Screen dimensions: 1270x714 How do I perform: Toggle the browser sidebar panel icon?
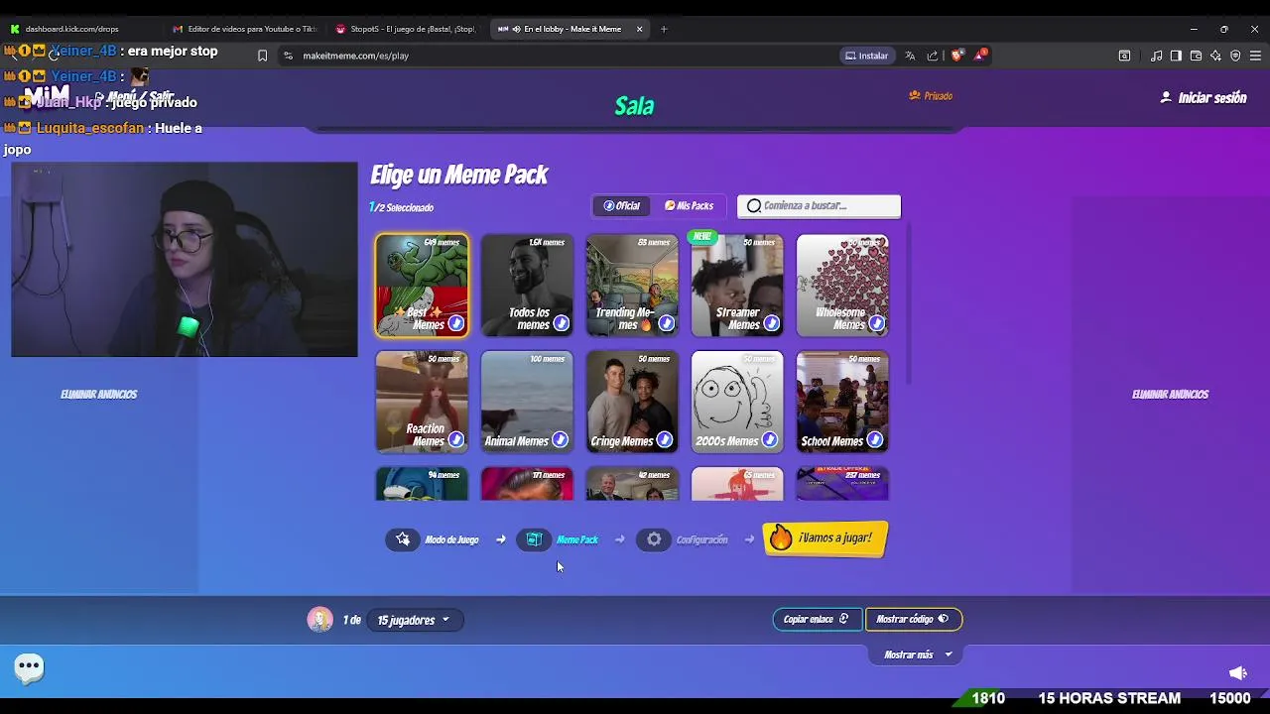[x=1176, y=56]
